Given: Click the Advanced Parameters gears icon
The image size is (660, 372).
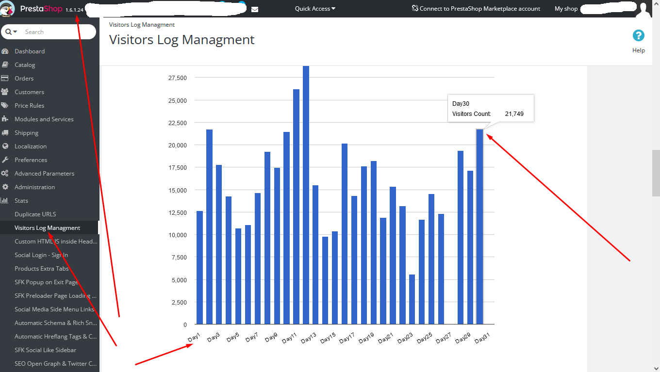Looking at the screenshot, I should pos(5,174).
